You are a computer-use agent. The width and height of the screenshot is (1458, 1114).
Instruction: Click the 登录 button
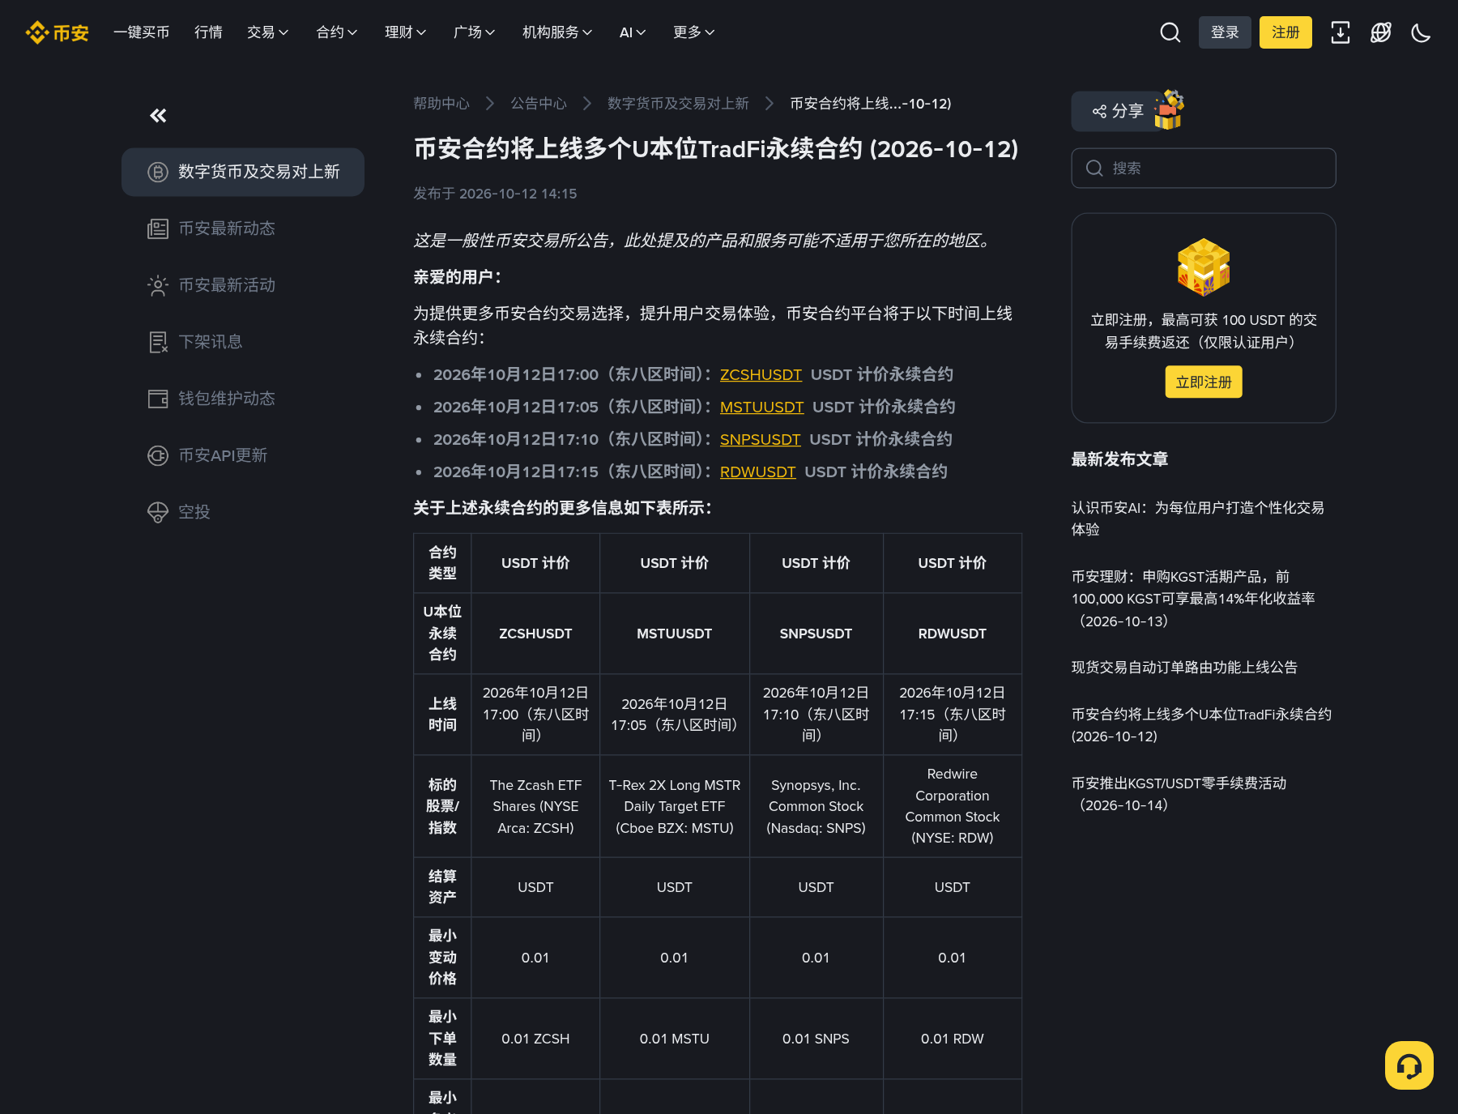point(1225,32)
